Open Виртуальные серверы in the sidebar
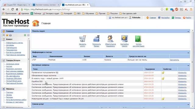Image resolution: width=195 pixels, height=109 pixels. 15,71
